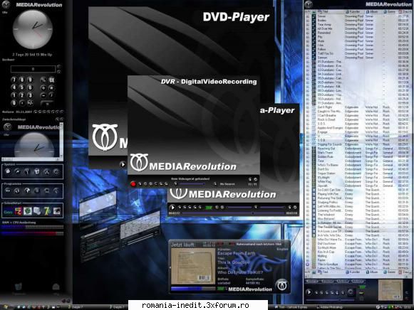Viewport: 414px width, 310px height.
Task: Click the play button in the playlist player panel
Action: pos(309,292)
